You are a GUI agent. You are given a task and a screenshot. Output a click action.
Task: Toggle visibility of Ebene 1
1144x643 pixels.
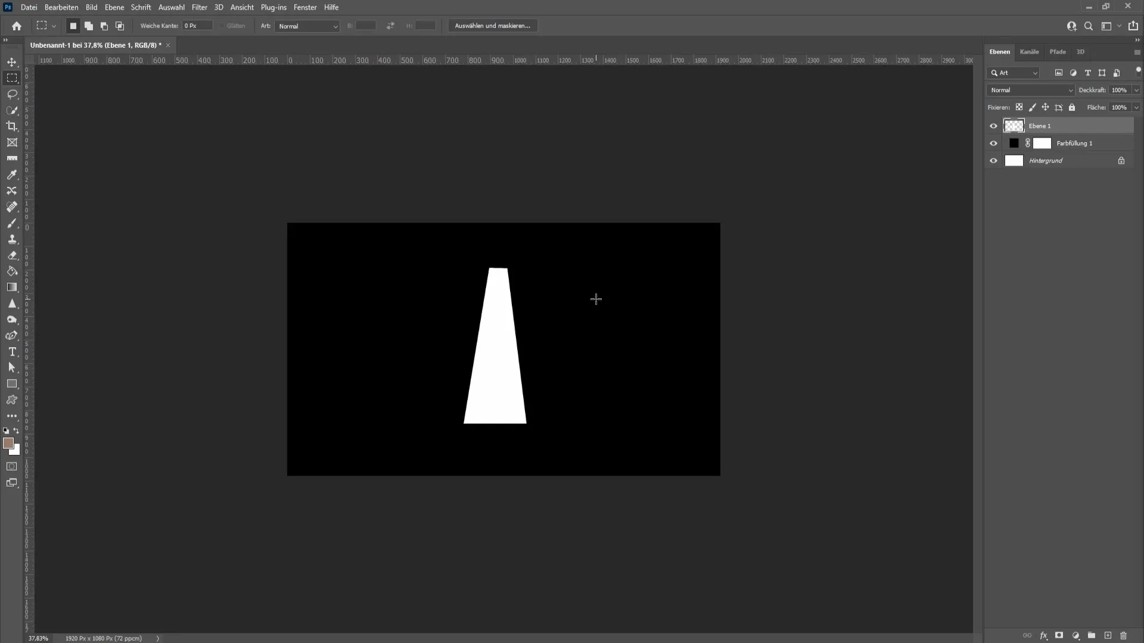[992, 126]
